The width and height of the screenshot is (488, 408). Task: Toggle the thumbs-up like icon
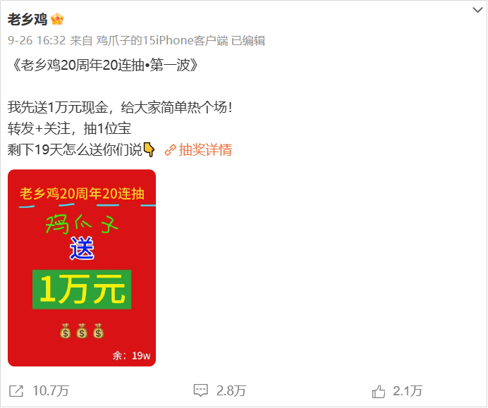[379, 391]
